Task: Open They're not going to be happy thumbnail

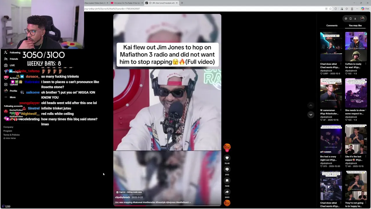Action: pos(356,186)
